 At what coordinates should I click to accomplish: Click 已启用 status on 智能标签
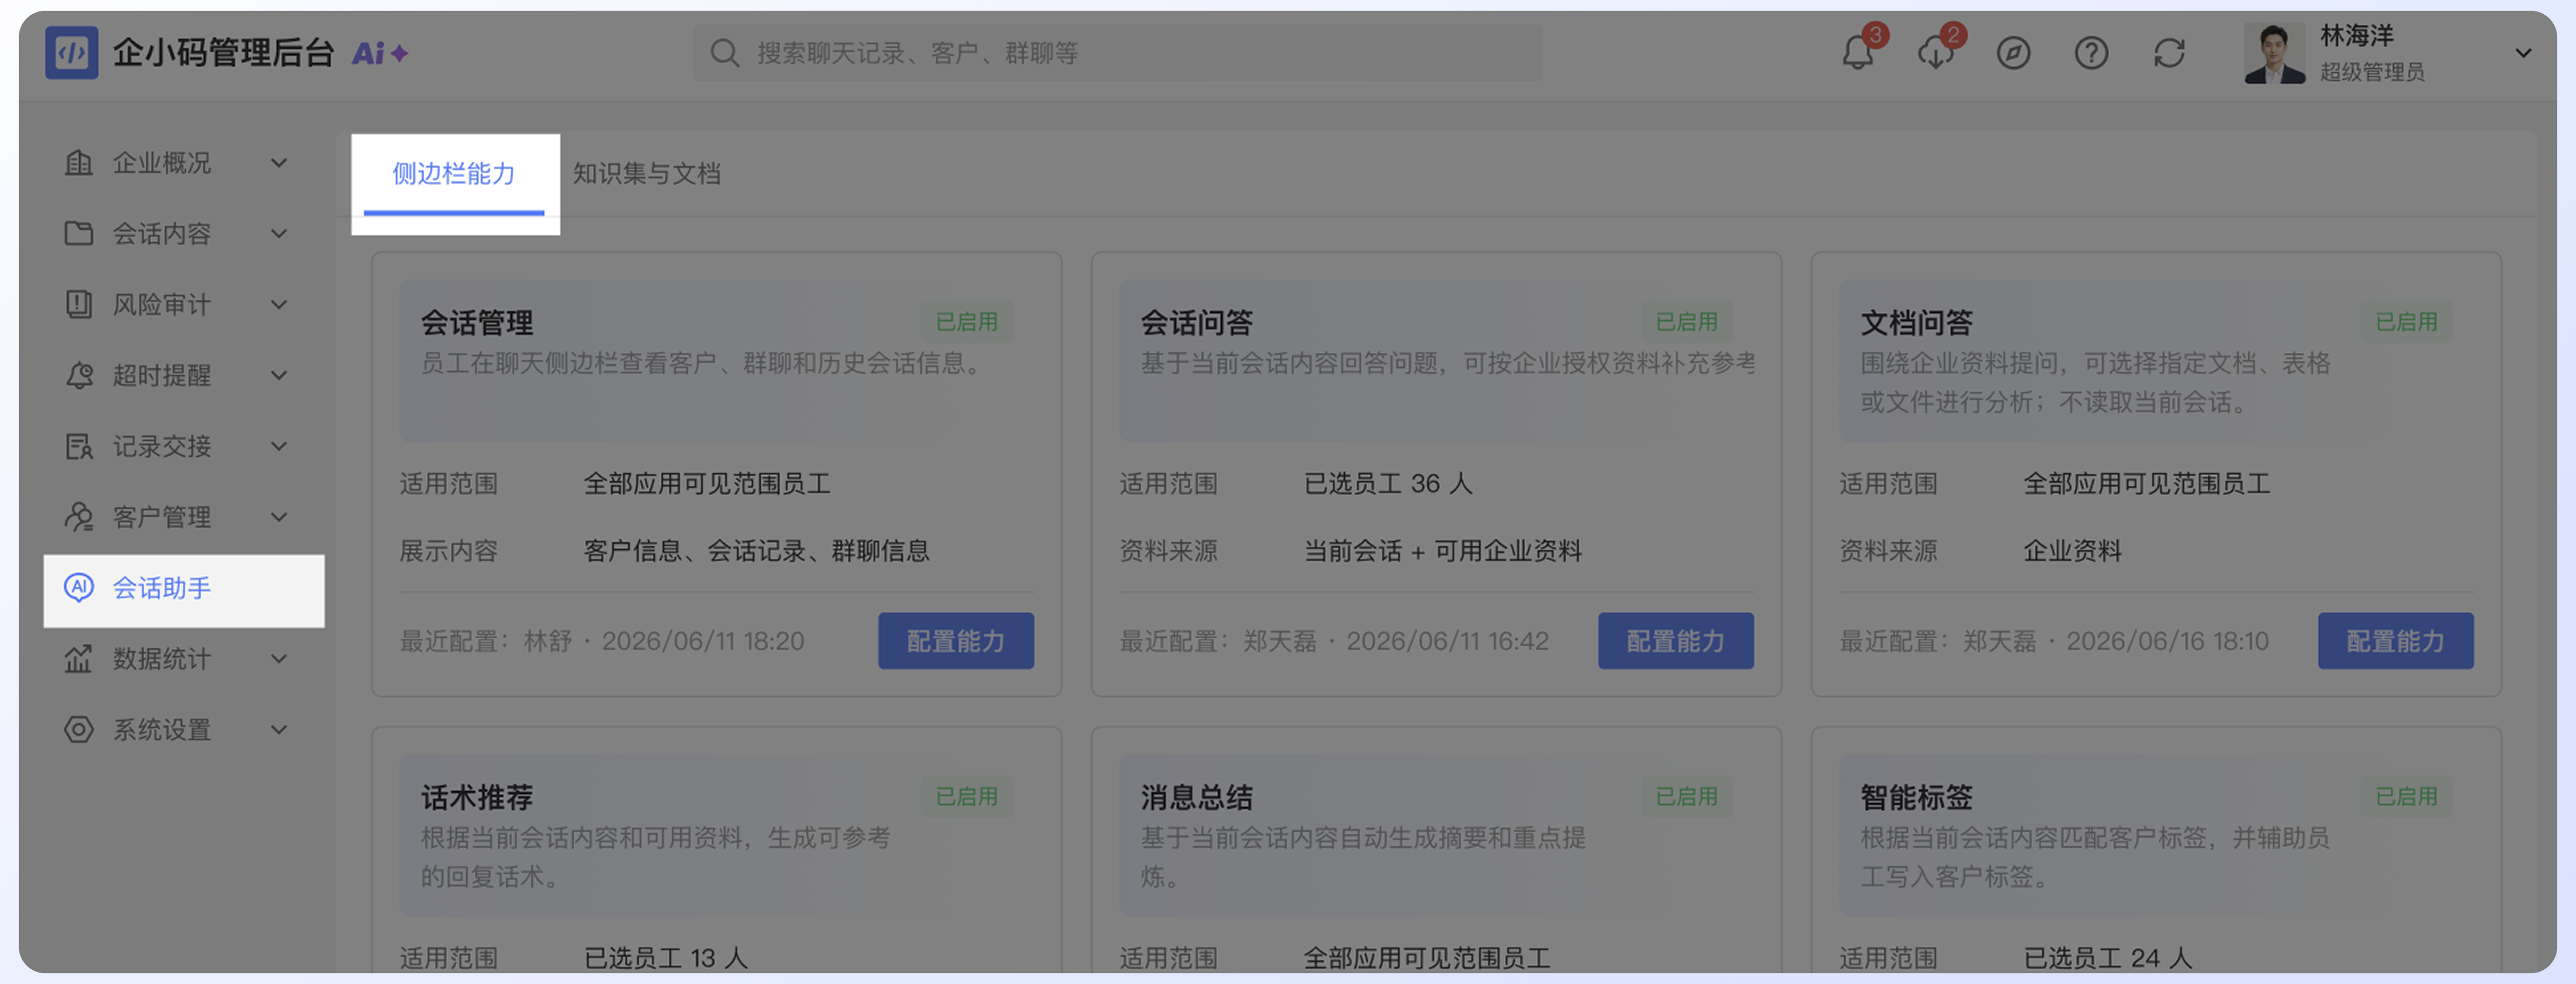coord(2407,797)
